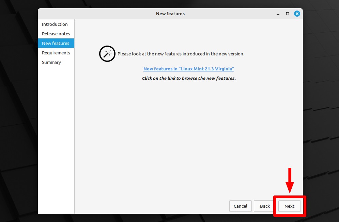Open the 'Linux Mint 21.3 Virginia' new features link
339x222 pixels.
pyautogui.click(x=189, y=69)
